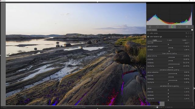Open module groups presets menu icon
The width and height of the screenshot is (195, 109).
(x=192, y=27)
